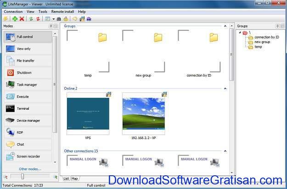Click the map toolbar icon
Viewport: 287px width, 189px height.
tap(82, 19)
